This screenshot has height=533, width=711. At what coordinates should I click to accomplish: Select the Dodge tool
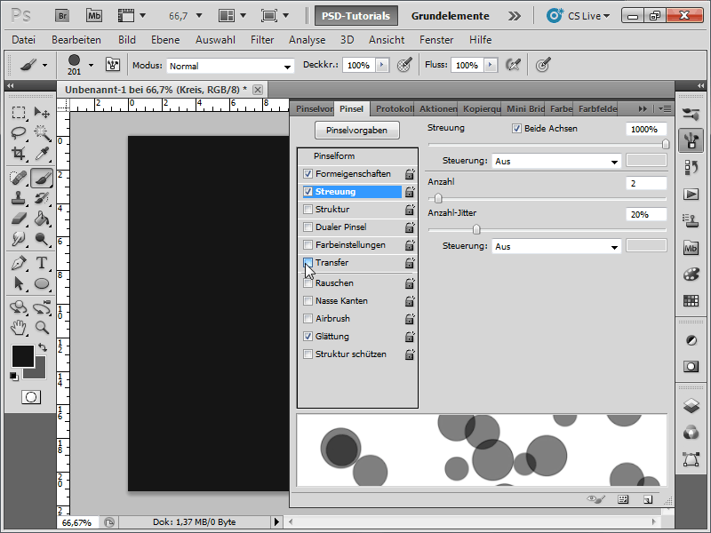pos(42,239)
